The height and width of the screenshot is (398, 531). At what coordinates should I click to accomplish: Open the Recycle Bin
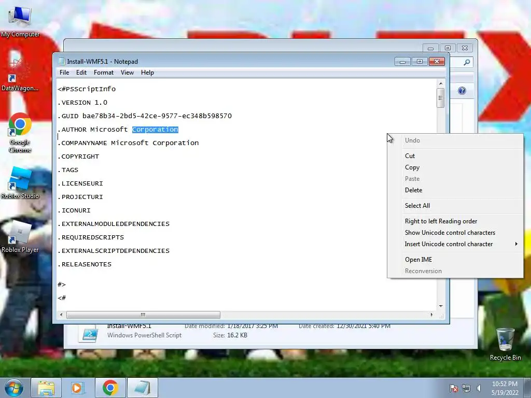[505, 345]
